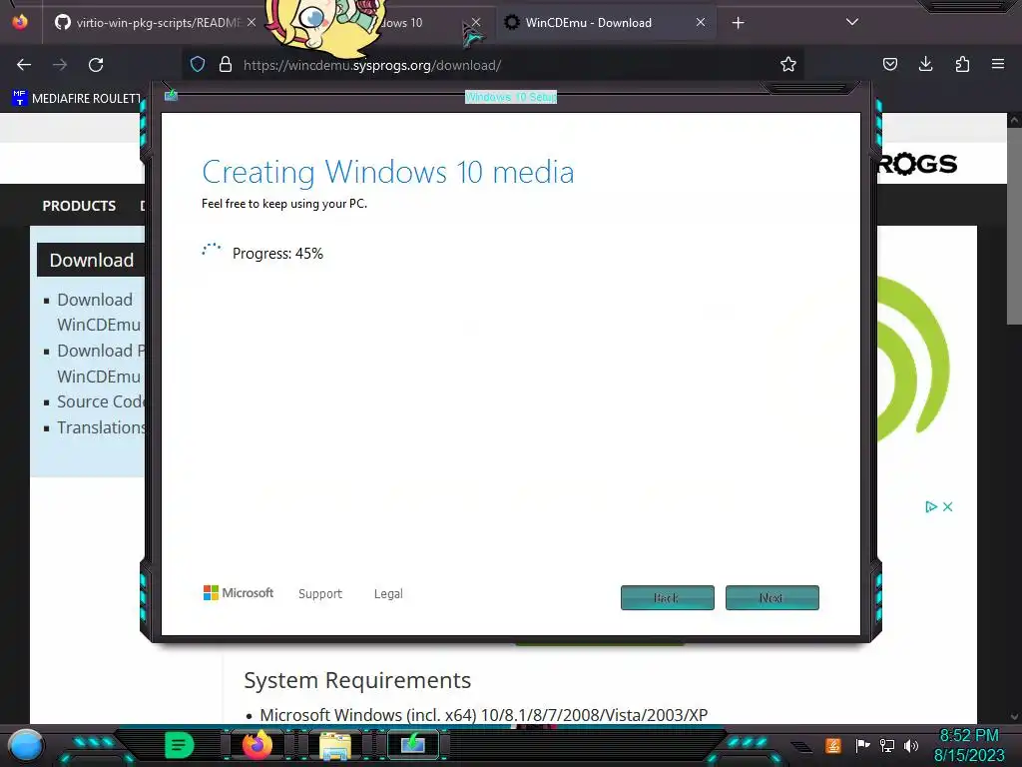Viewport: 1022px width, 767px height.
Task: Open the green notes taskbar app
Action: point(180,745)
